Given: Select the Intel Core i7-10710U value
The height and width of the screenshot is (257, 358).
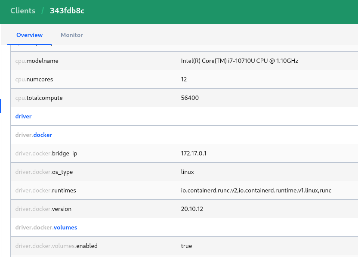Looking at the screenshot, I should click(x=239, y=61).
